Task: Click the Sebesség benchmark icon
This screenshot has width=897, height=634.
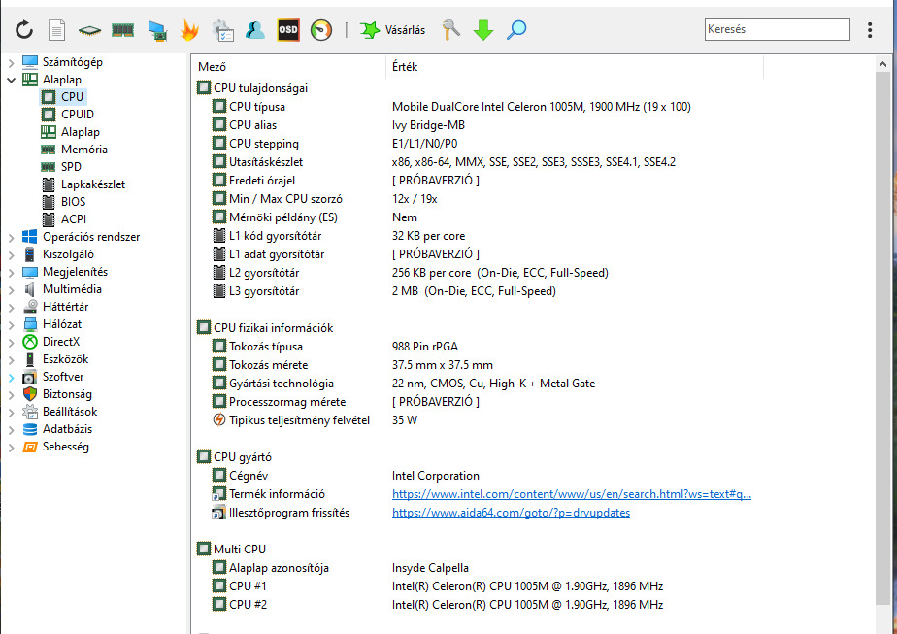Action: 30,447
